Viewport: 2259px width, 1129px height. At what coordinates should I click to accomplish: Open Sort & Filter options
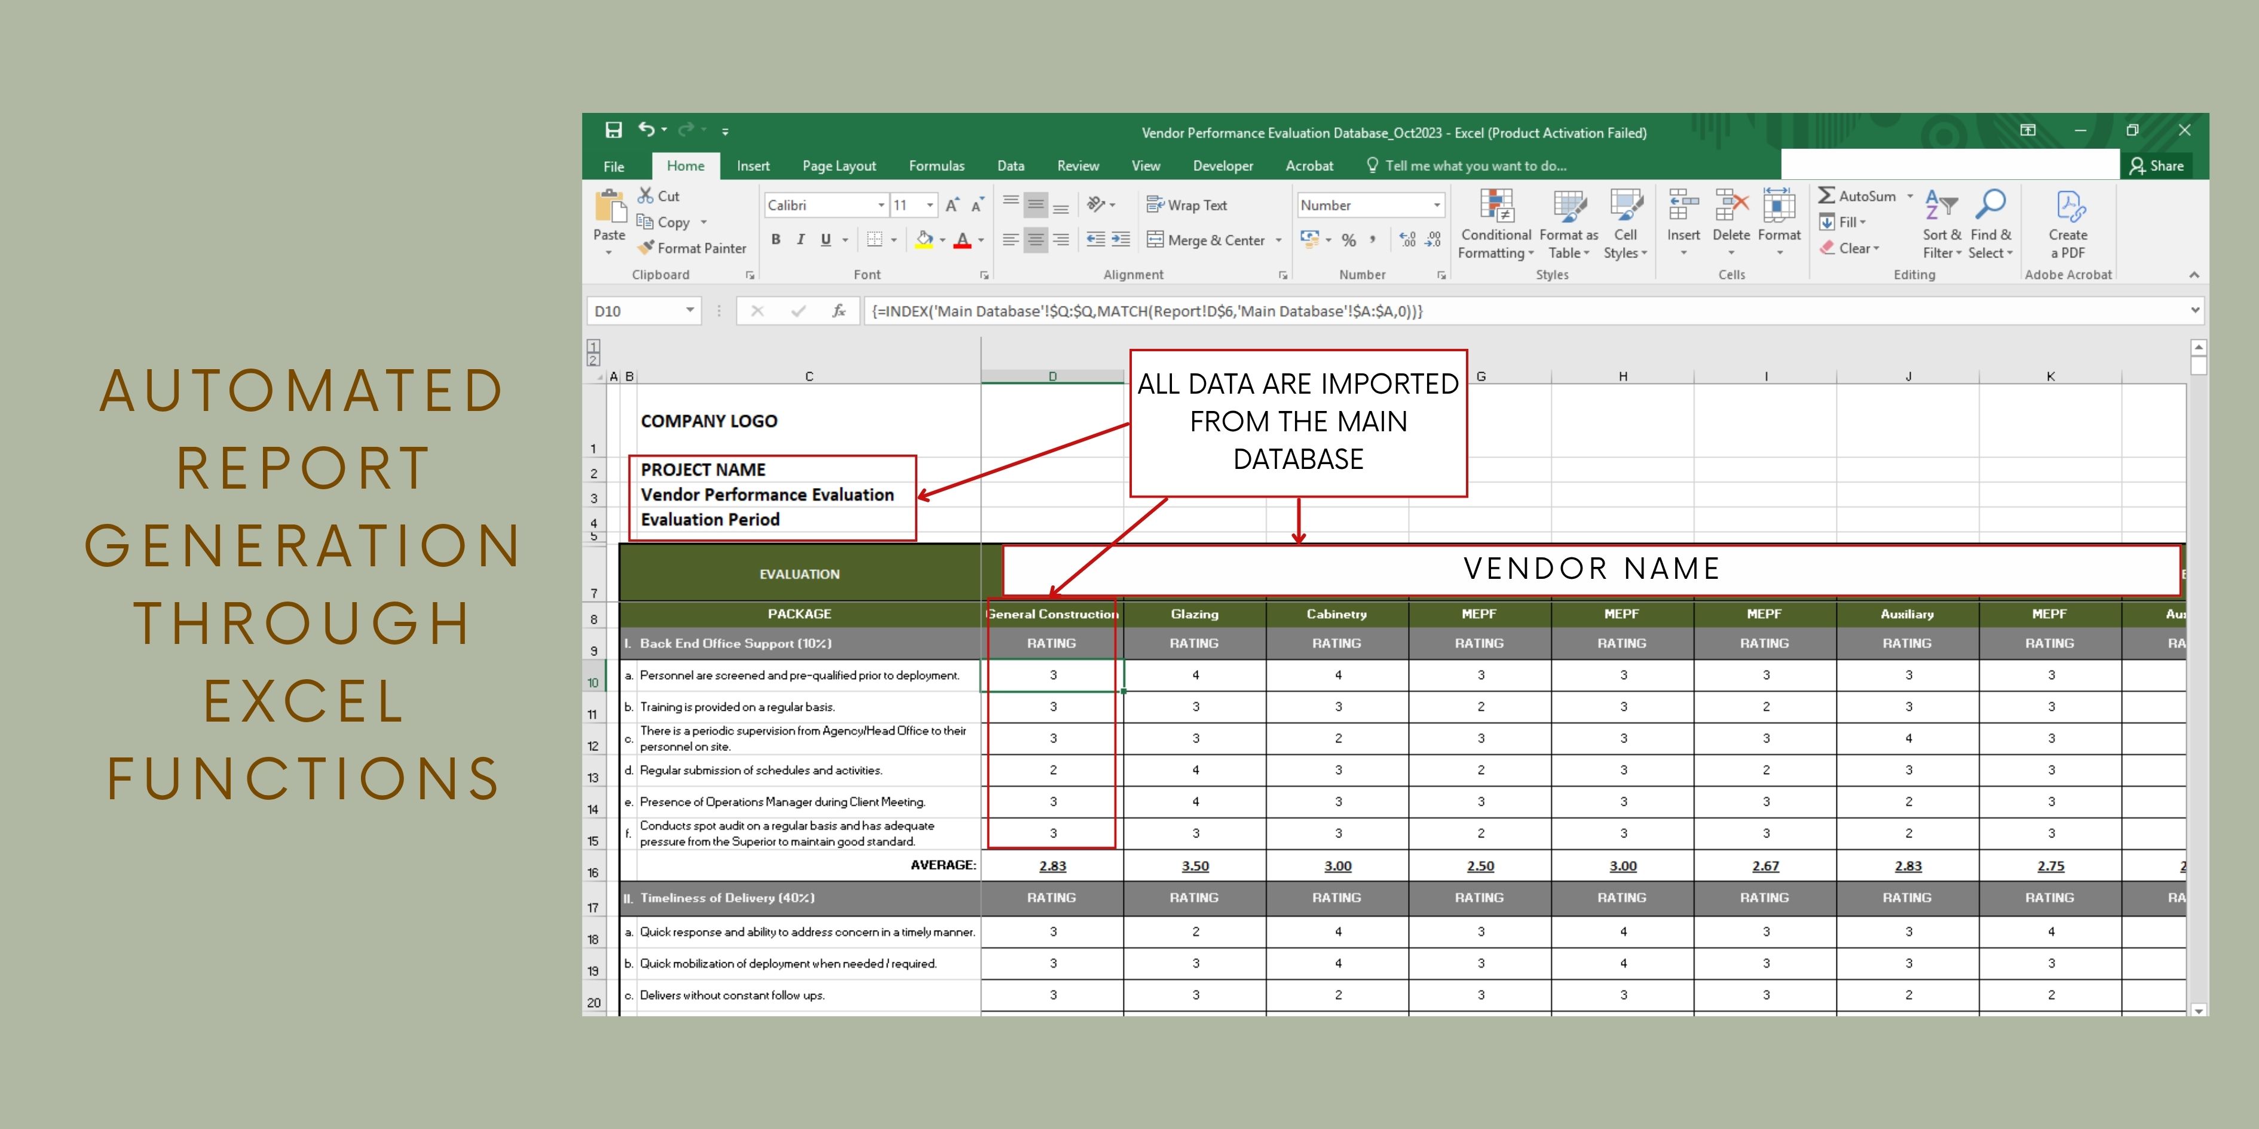point(1942,225)
